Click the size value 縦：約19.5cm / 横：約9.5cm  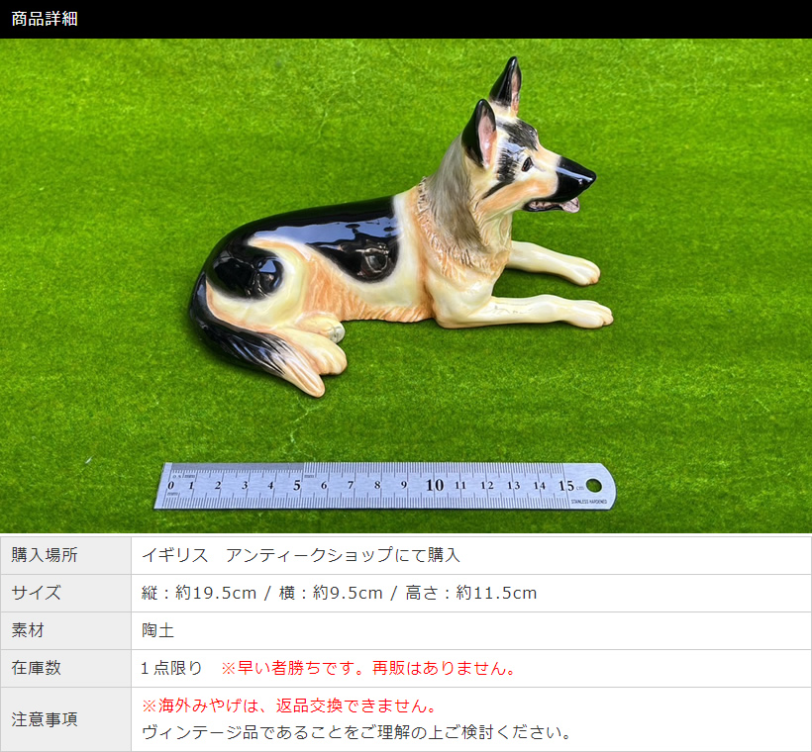click(262, 593)
